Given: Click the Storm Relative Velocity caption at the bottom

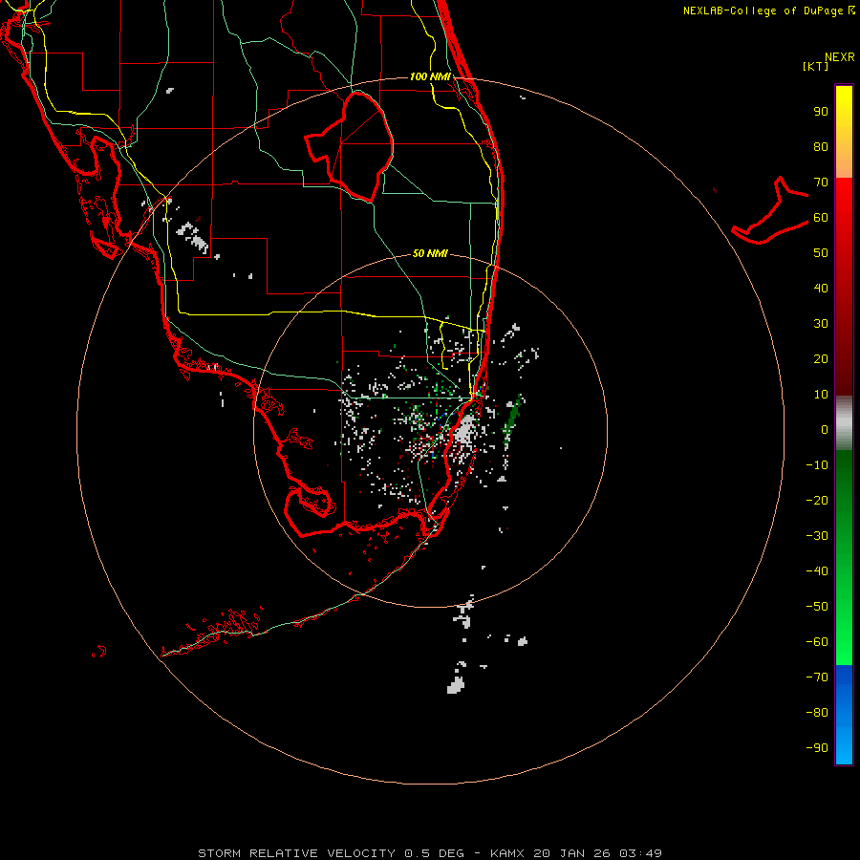Looking at the screenshot, I should point(430,853).
